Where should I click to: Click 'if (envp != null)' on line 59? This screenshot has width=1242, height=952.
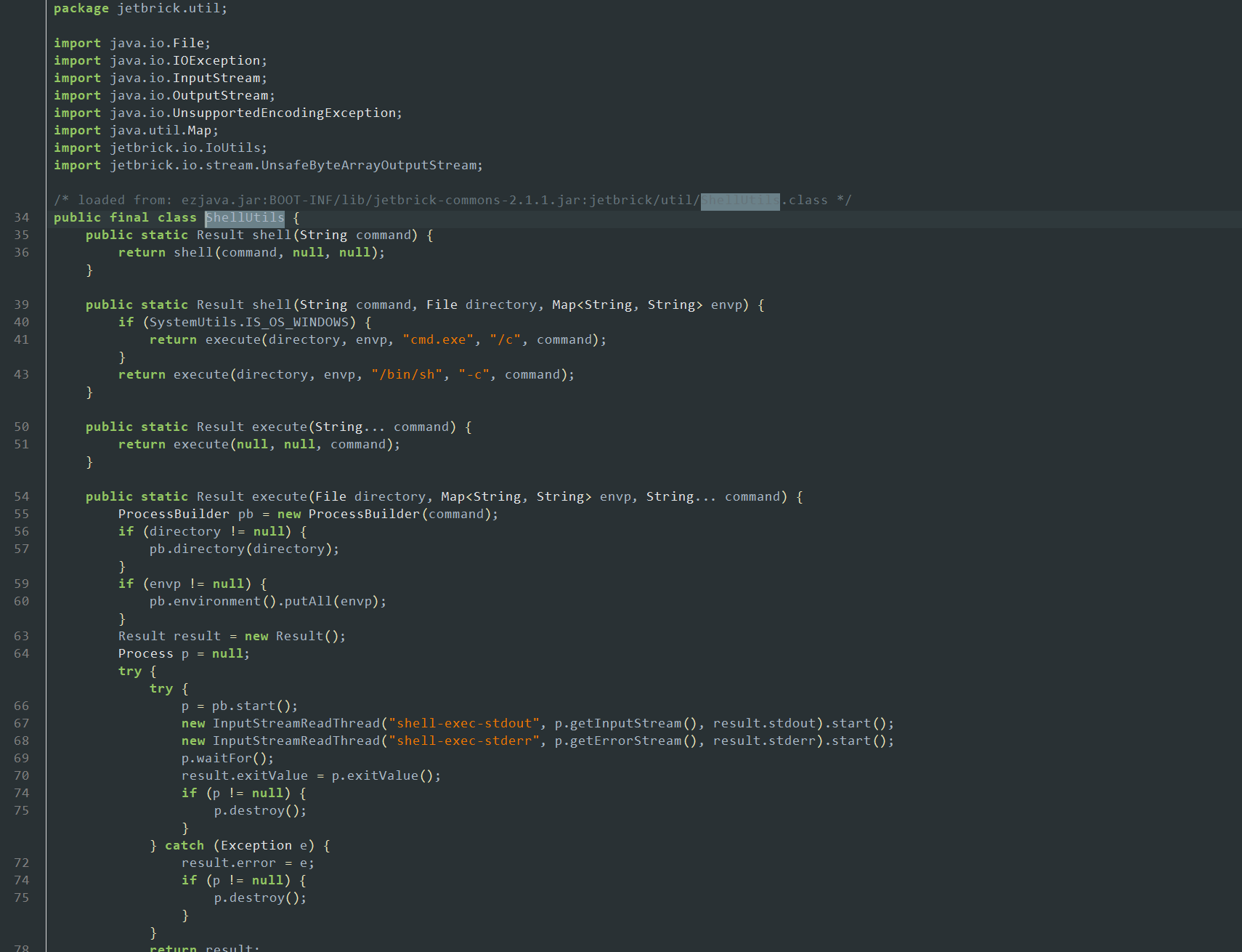point(184,584)
